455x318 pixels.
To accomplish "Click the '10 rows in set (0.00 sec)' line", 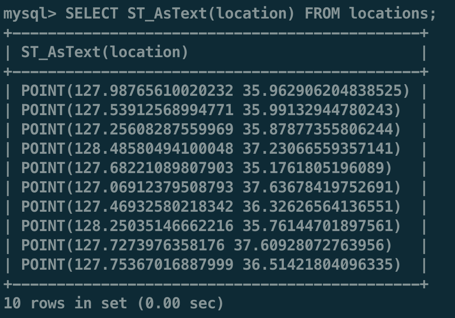I will coord(114,304).
